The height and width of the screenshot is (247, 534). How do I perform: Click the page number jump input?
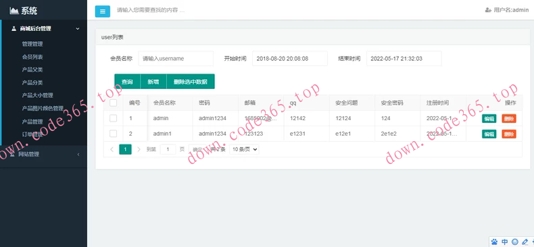pos(168,149)
